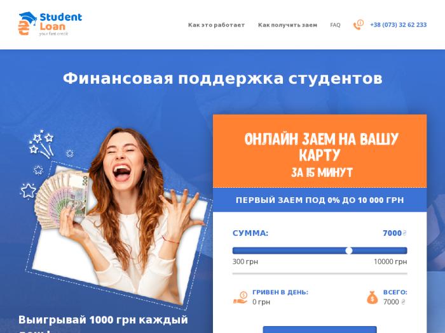
Task: Click the slider track near 300 грн
Action: (238, 251)
